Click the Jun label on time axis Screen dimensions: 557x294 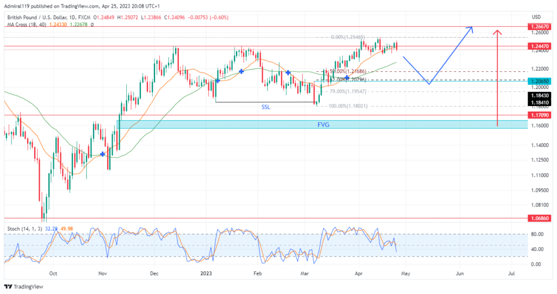[x=460, y=273]
